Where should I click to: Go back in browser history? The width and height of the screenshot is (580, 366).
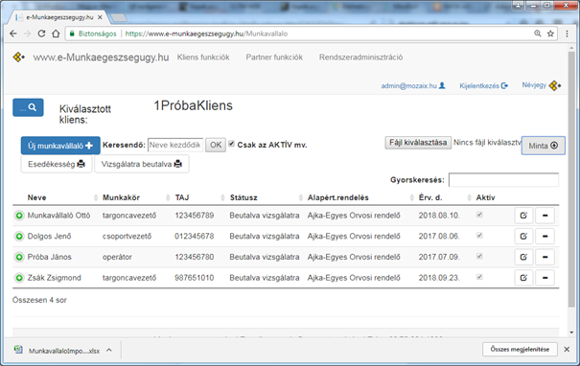coord(13,34)
